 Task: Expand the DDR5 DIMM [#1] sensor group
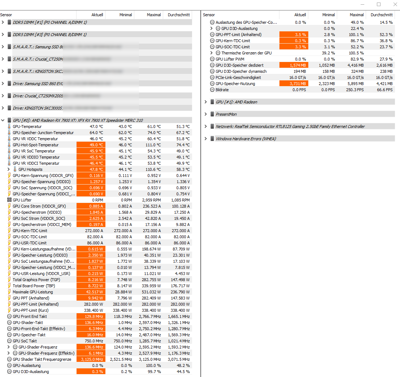point(3,22)
